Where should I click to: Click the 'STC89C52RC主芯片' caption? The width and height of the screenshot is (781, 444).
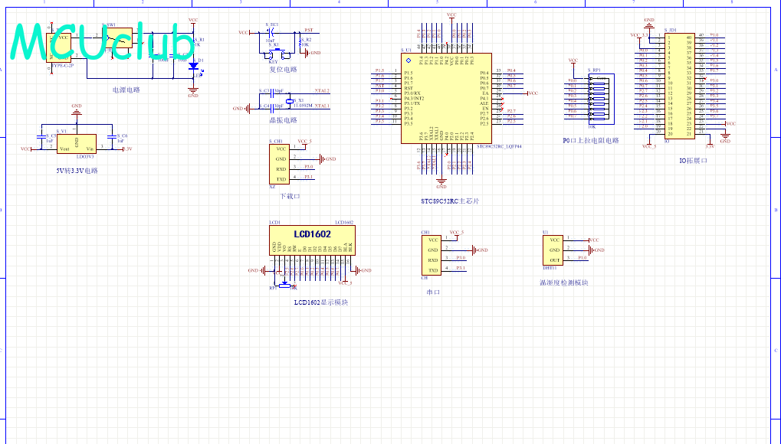[x=450, y=201]
